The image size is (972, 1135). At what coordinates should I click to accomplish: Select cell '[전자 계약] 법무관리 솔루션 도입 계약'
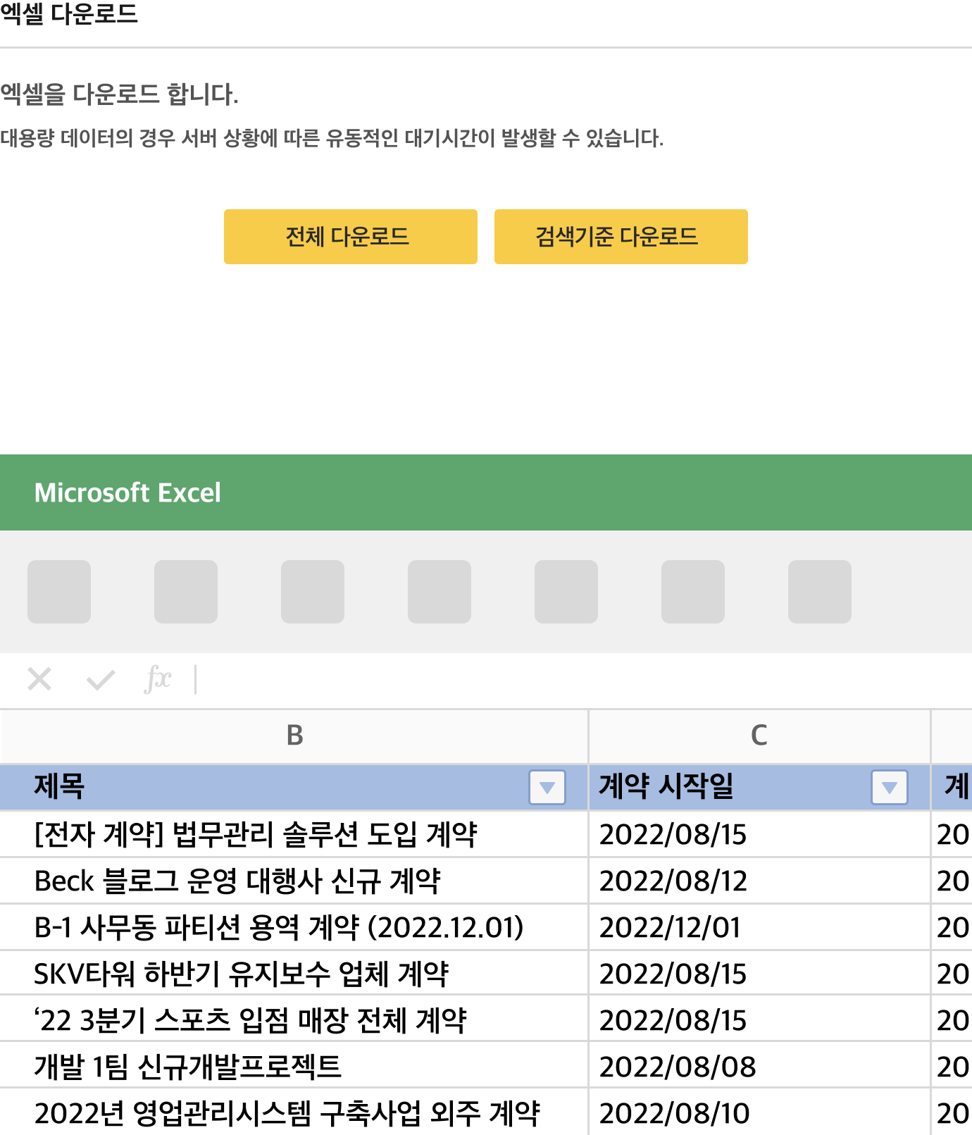(x=294, y=834)
